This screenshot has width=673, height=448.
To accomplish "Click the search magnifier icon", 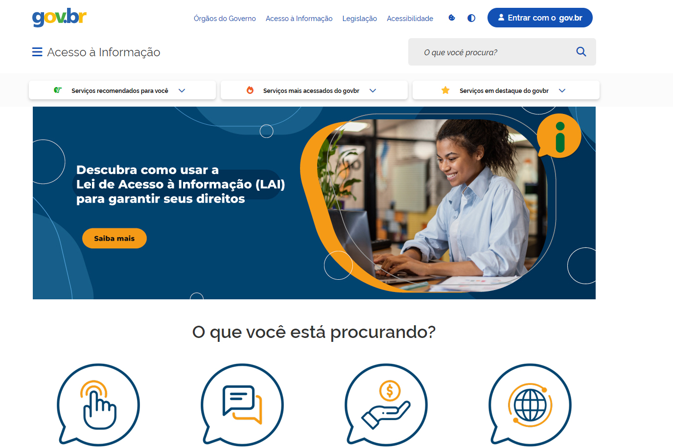I will [x=581, y=52].
